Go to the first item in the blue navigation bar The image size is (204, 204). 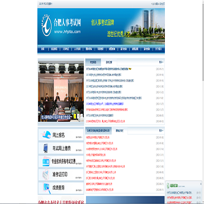click(43, 49)
